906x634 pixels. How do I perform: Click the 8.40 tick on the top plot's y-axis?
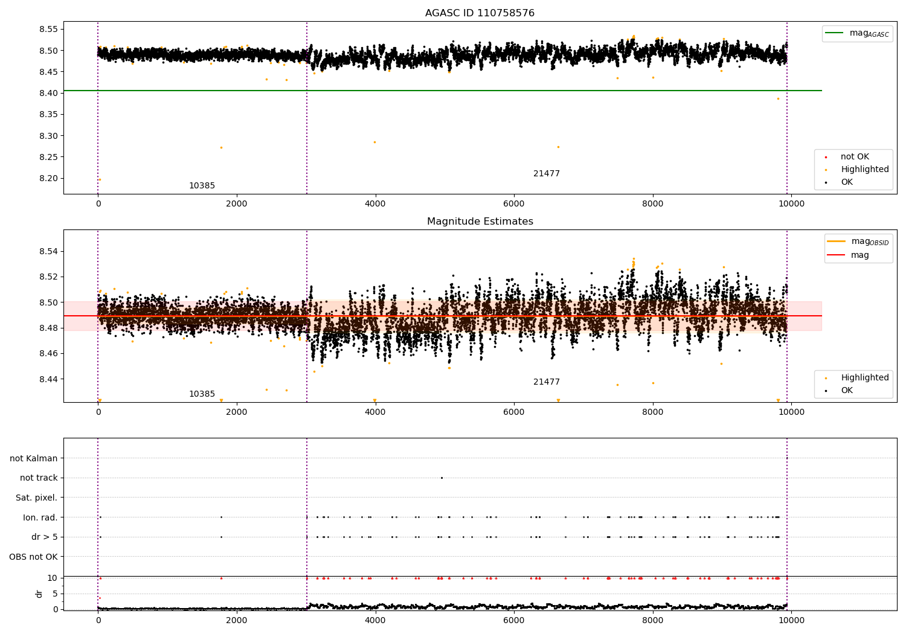click(47, 94)
